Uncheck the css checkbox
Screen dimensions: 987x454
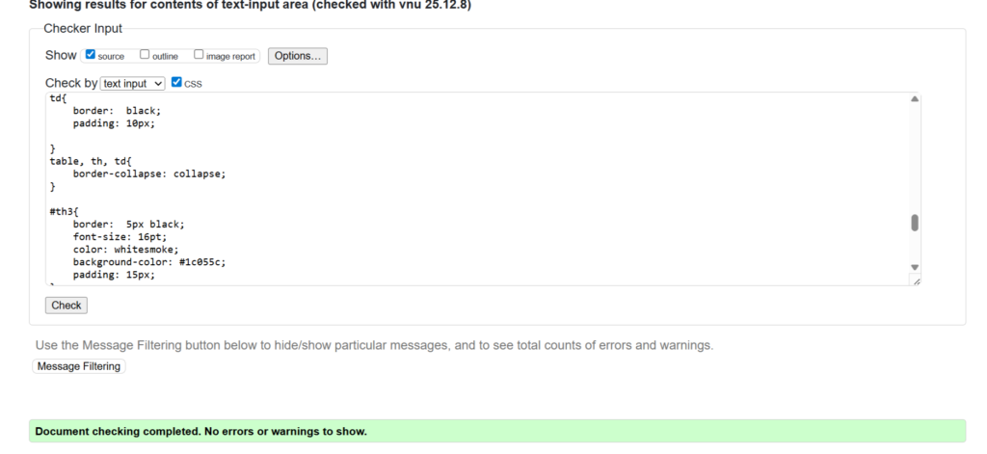(176, 83)
